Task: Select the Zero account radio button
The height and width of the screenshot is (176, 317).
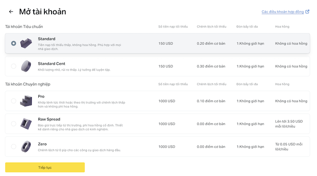Action: point(13,146)
